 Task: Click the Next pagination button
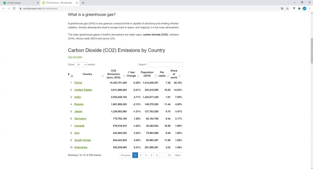178,155
